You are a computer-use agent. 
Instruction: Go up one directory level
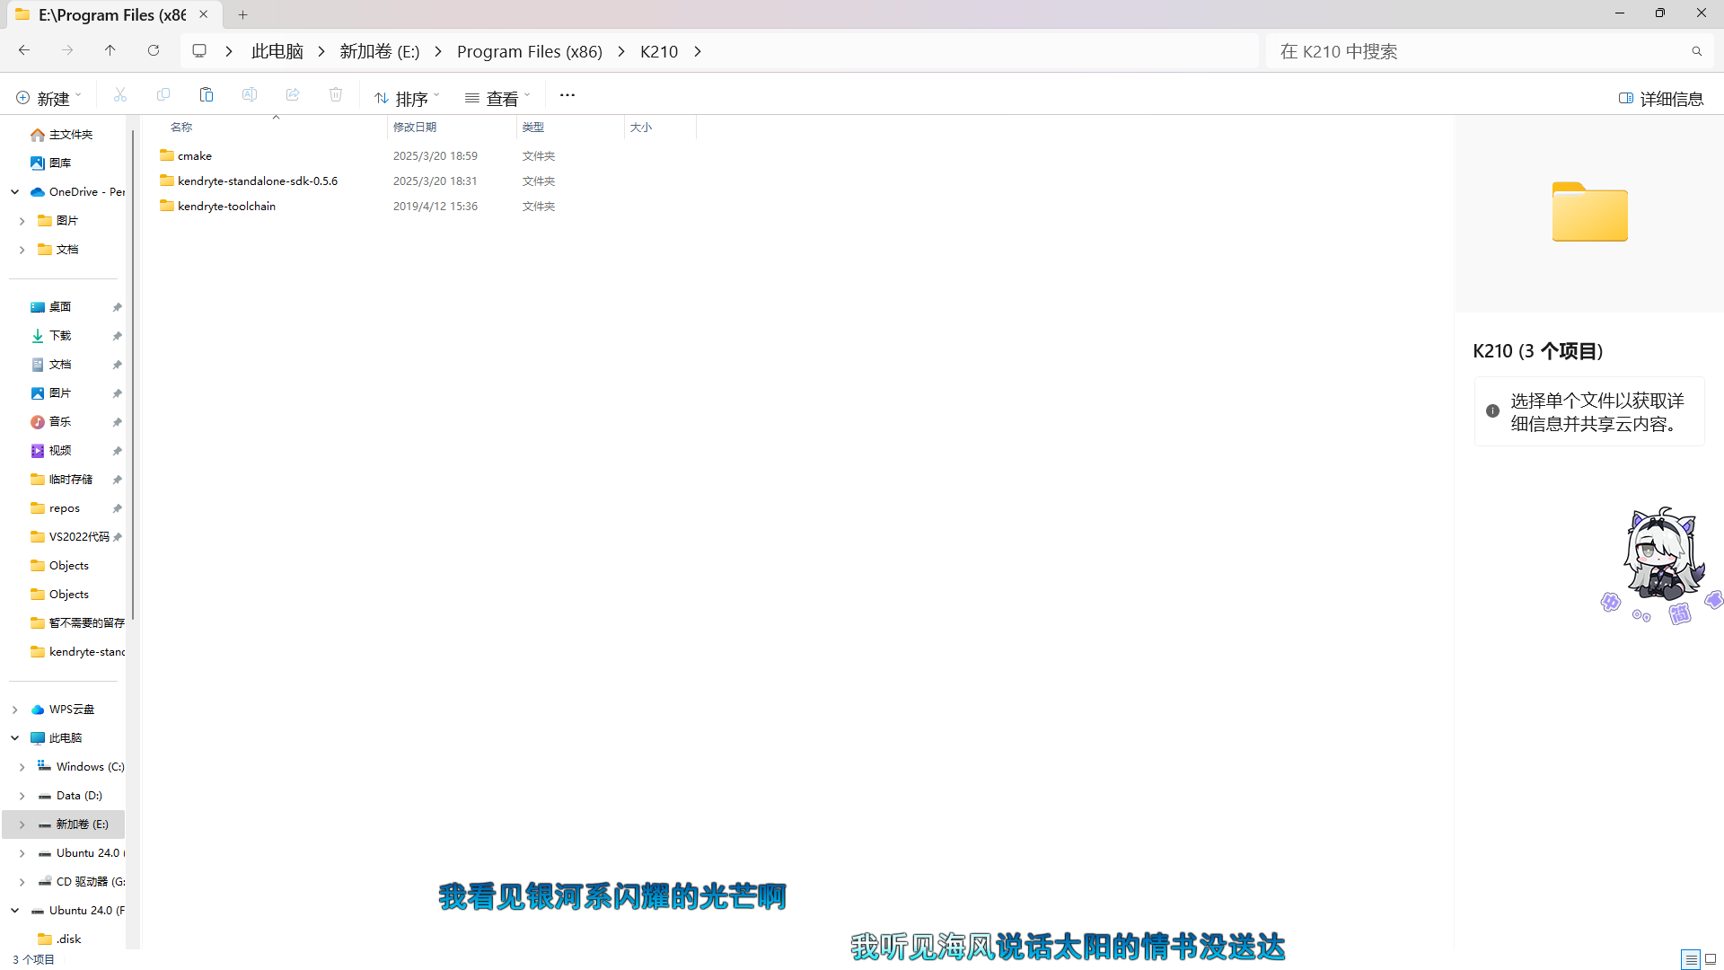coord(110,51)
